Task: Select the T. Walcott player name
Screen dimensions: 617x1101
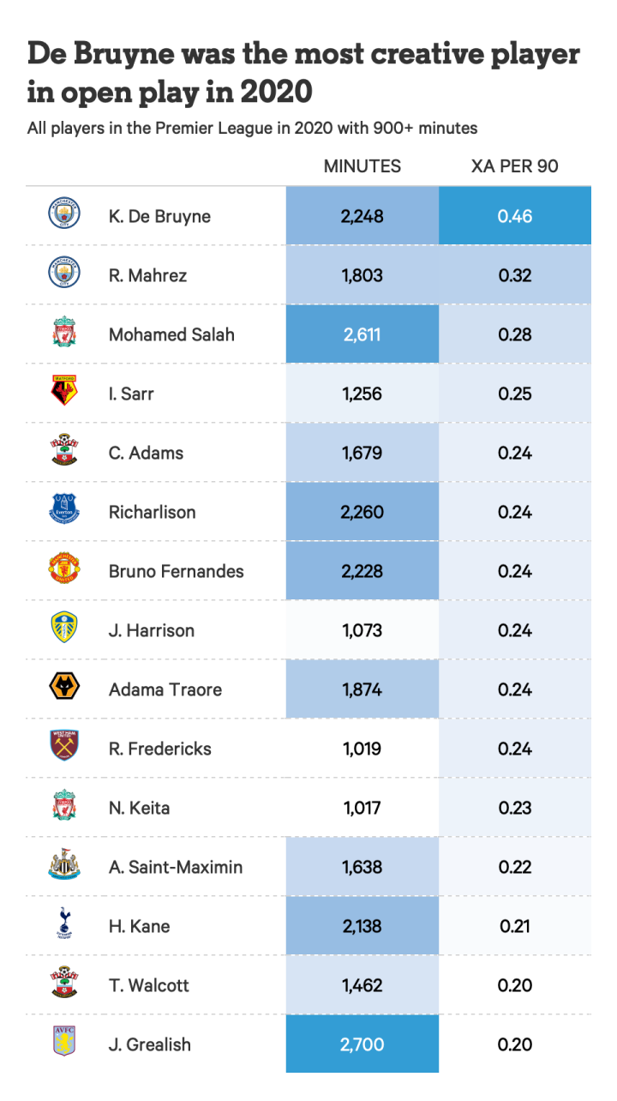Action: coord(149,985)
